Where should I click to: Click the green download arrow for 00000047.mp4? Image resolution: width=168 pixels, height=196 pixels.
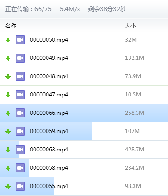[x=8, y=95]
